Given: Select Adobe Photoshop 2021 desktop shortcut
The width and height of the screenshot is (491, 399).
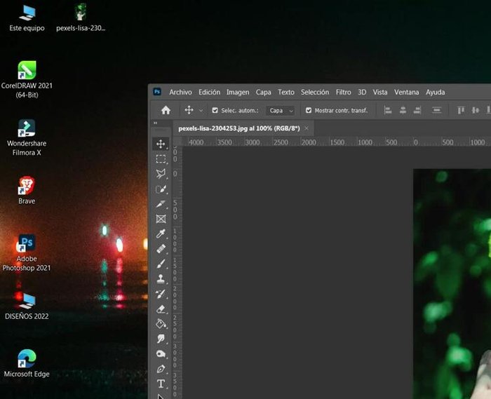Looking at the screenshot, I should (27, 253).
